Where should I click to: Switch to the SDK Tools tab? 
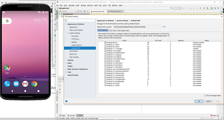112,31
